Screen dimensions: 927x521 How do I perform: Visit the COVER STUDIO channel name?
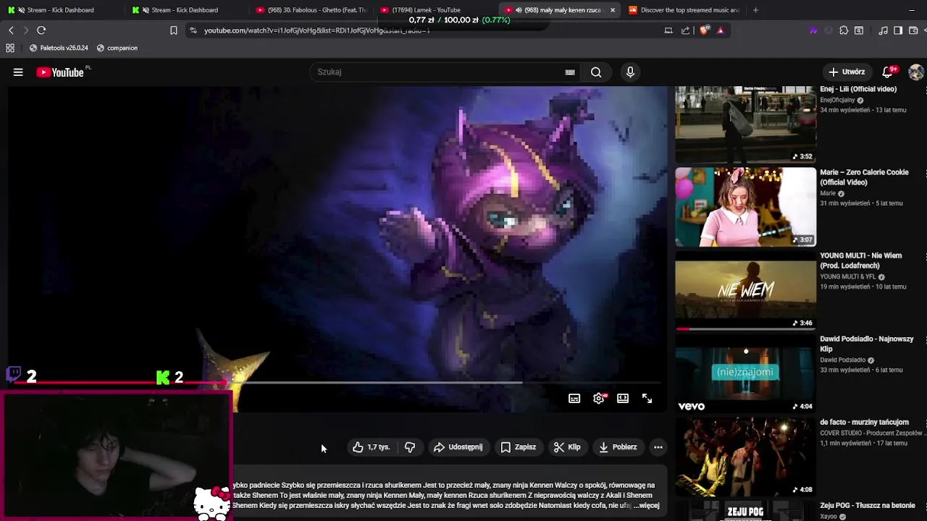tap(871, 433)
